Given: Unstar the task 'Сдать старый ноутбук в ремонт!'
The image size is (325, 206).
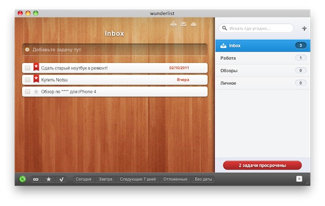Looking at the screenshot, I should (36, 67).
